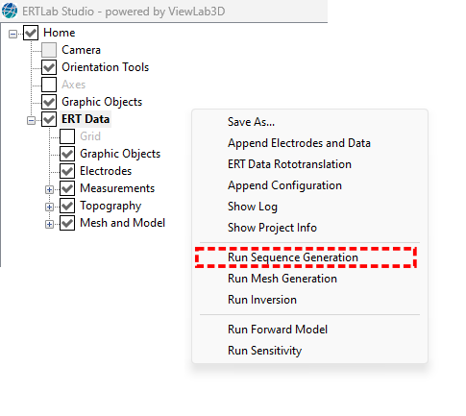Select Append Electrodes and Data
466x416 pixels.
click(299, 143)
